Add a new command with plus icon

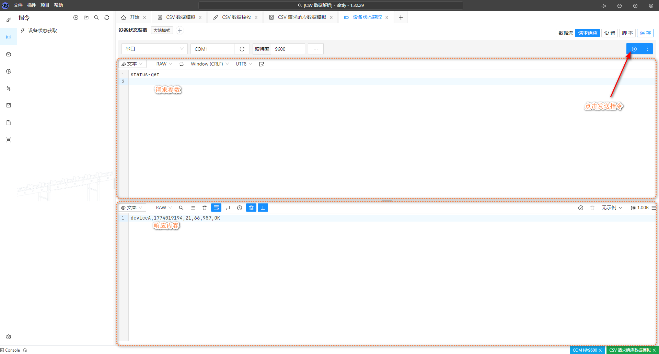[76, 17]
